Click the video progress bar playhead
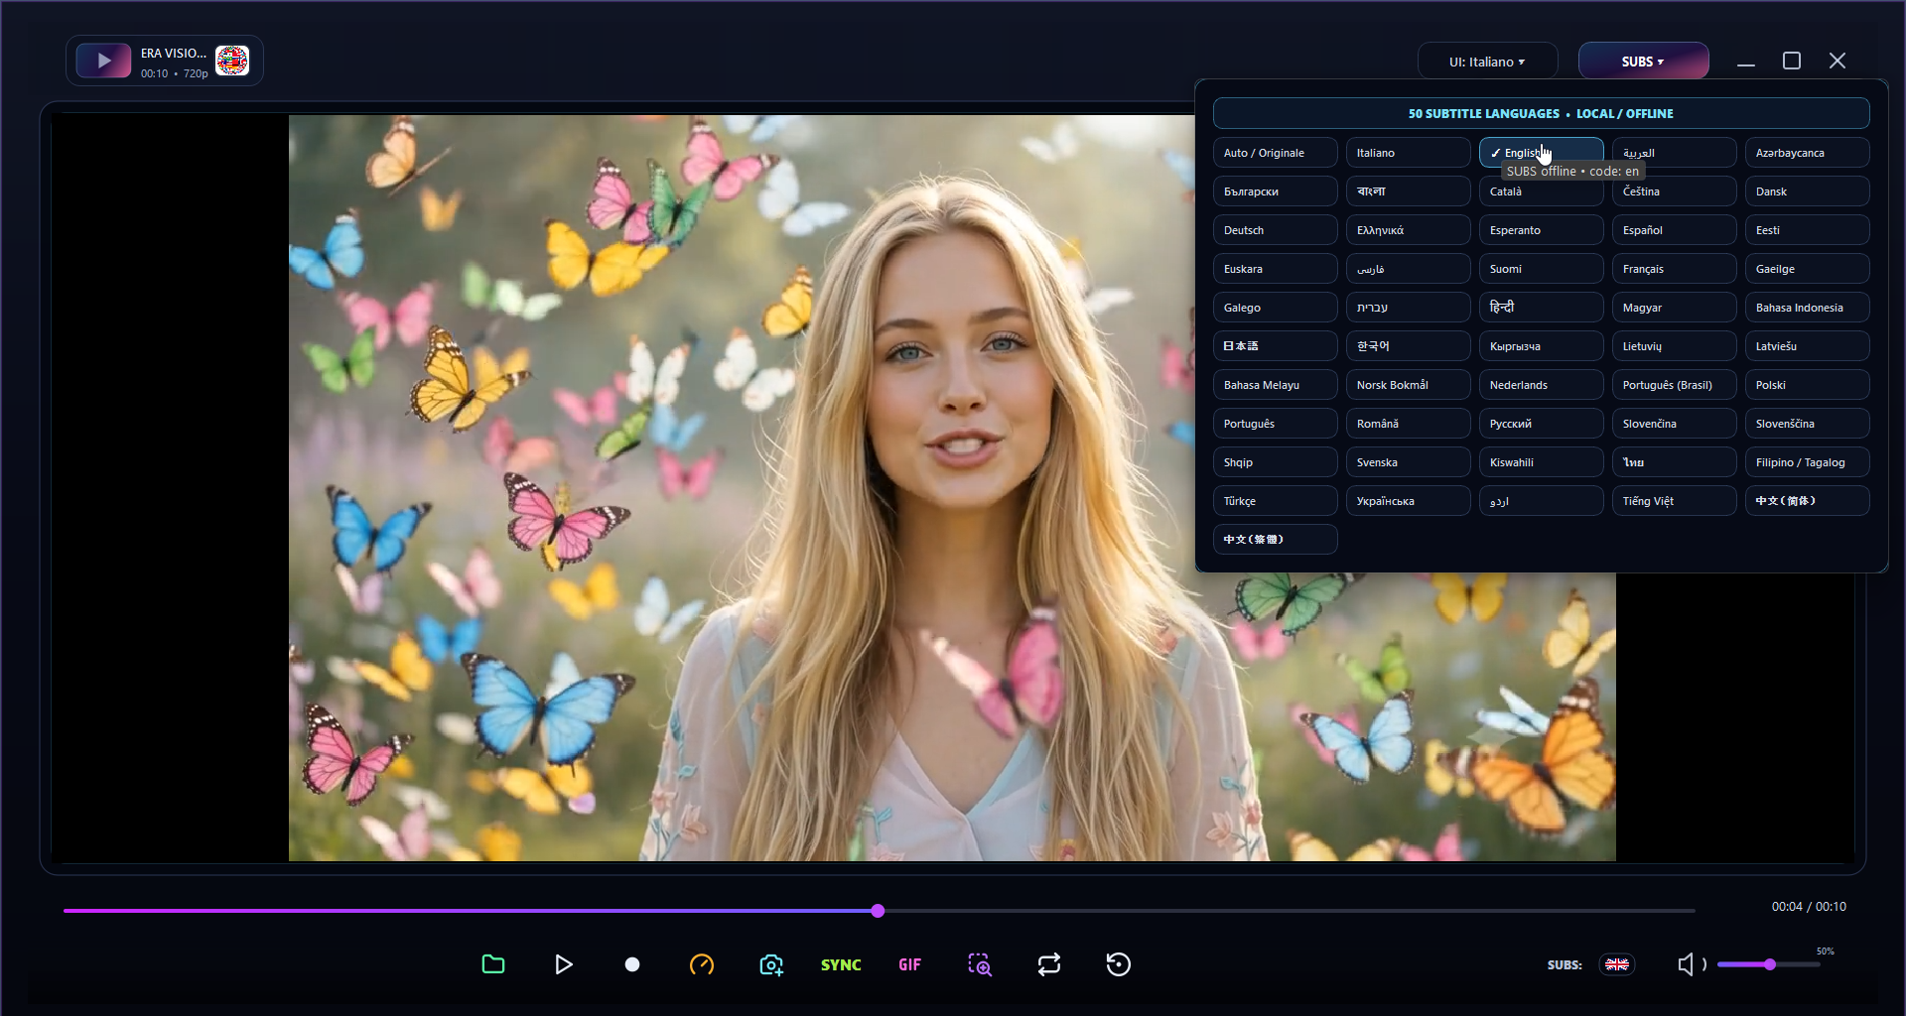The width and height of the screenshot is (1906, 1016). tap(878, 911)
